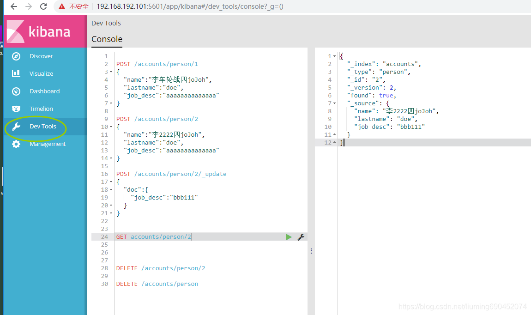Image resolution: width=531 pixels, height=315 pixels.
Task: Click the kibana wordmark text
Action: click(49, 32)
